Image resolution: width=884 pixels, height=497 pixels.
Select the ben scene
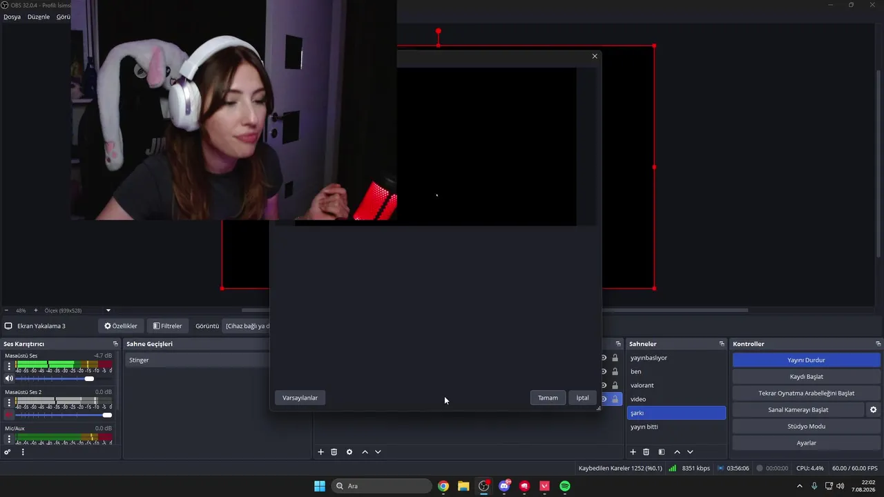(676, 371)
